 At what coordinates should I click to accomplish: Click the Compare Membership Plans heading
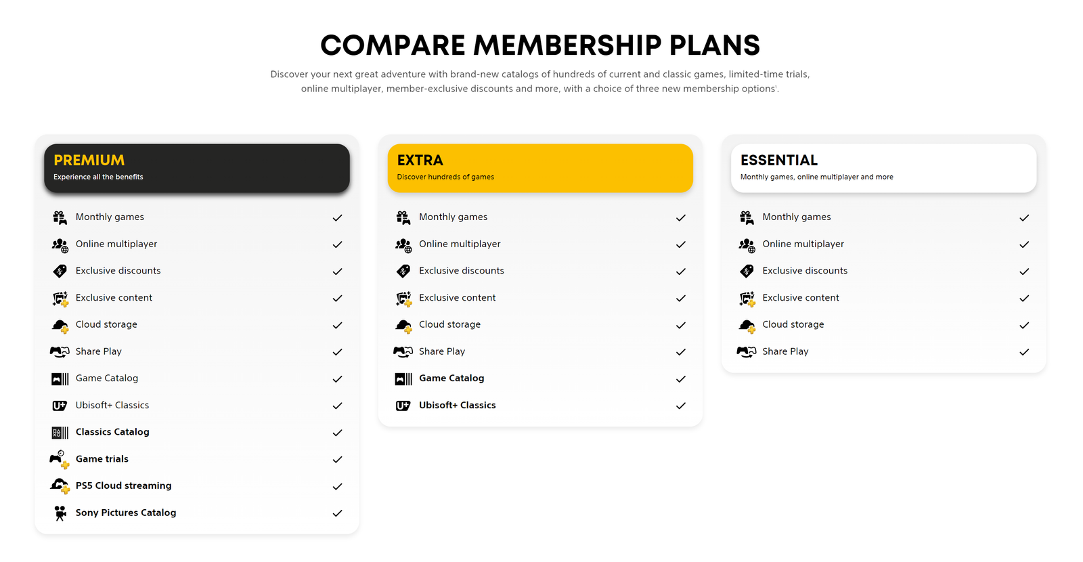coord(540,45)
